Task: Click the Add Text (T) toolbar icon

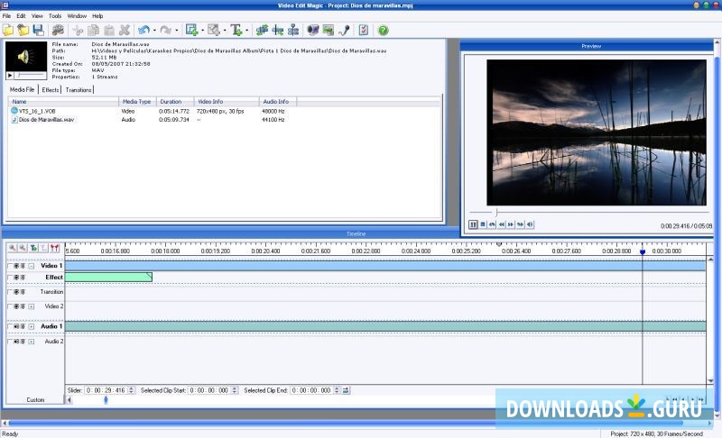Action: click(x=236, y=30)
